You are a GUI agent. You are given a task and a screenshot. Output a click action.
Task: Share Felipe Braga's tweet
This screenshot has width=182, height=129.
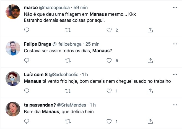point(150,60)
